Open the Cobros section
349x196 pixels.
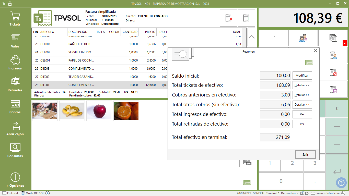tap(15, 106)
